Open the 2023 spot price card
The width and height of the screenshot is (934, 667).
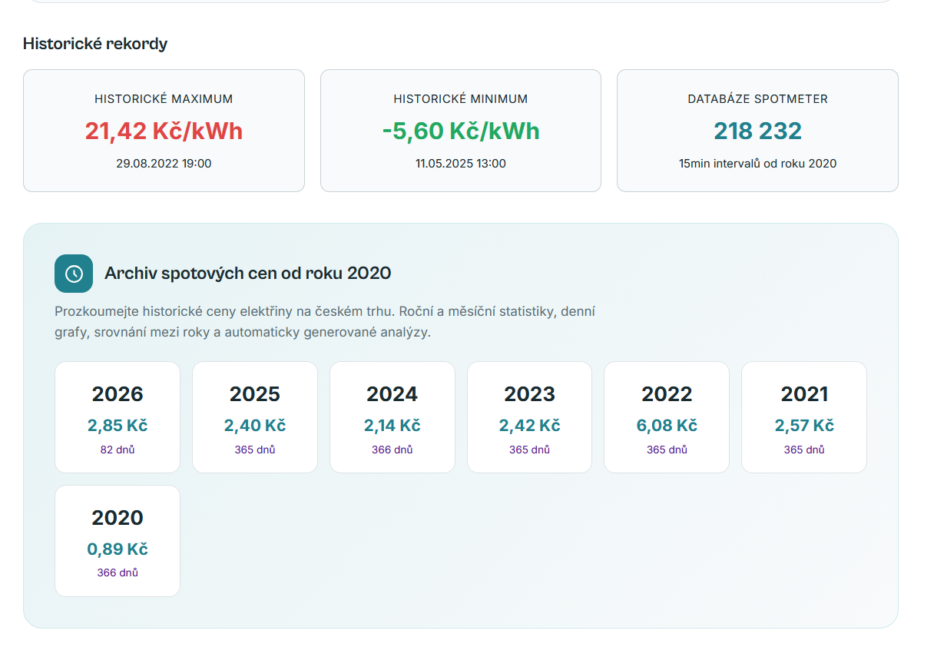pos(529,416)
